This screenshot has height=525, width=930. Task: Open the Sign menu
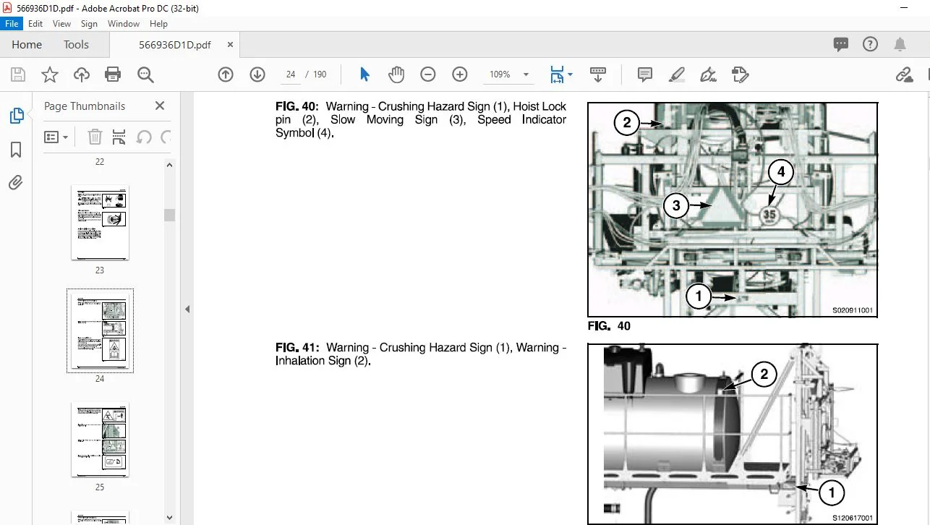[x=89, y=24]
